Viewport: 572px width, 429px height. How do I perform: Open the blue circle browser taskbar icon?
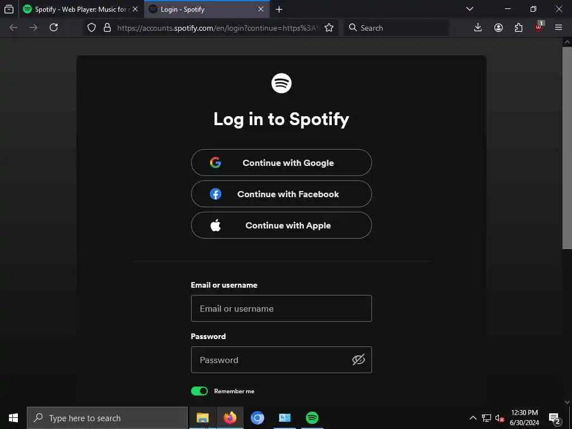click(257, 418)
